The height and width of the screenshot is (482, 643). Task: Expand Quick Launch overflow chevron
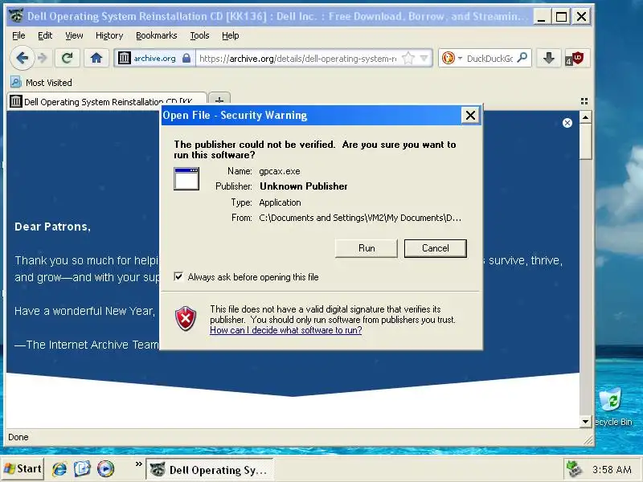(138, 464)
